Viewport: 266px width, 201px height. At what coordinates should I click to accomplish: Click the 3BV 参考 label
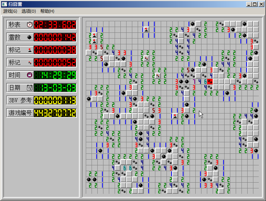(x=20, y=100)
